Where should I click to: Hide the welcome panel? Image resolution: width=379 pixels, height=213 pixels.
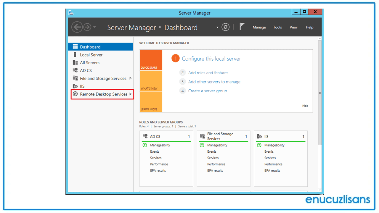click(305, 106)
